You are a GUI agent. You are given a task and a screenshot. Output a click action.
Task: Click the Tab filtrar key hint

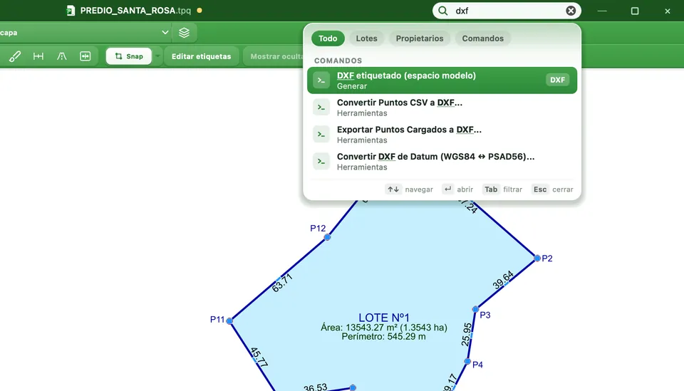[502, 189]
